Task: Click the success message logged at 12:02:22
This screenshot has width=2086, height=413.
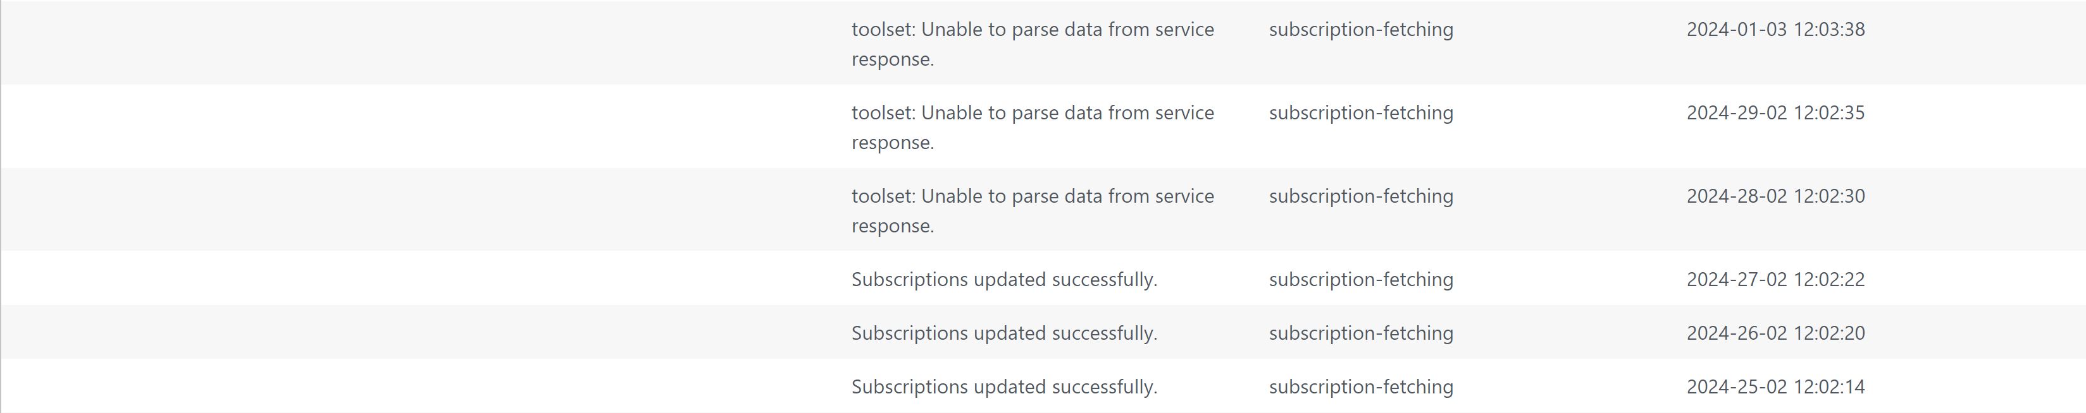Action: (1004, 280)
